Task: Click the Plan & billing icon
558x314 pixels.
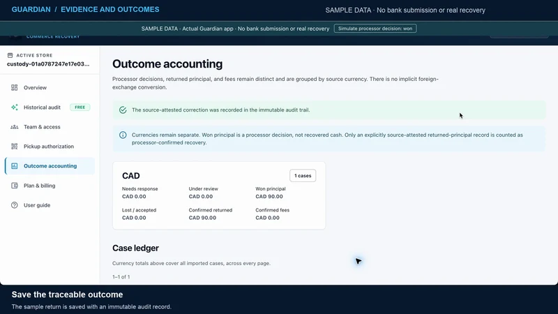Action: tap(14, 186)
